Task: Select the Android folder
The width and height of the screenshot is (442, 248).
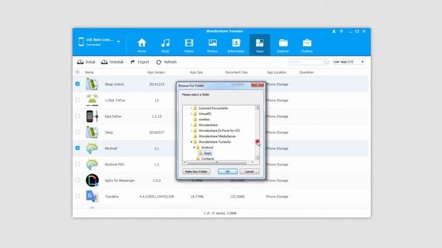Action: tap(207, 147)
